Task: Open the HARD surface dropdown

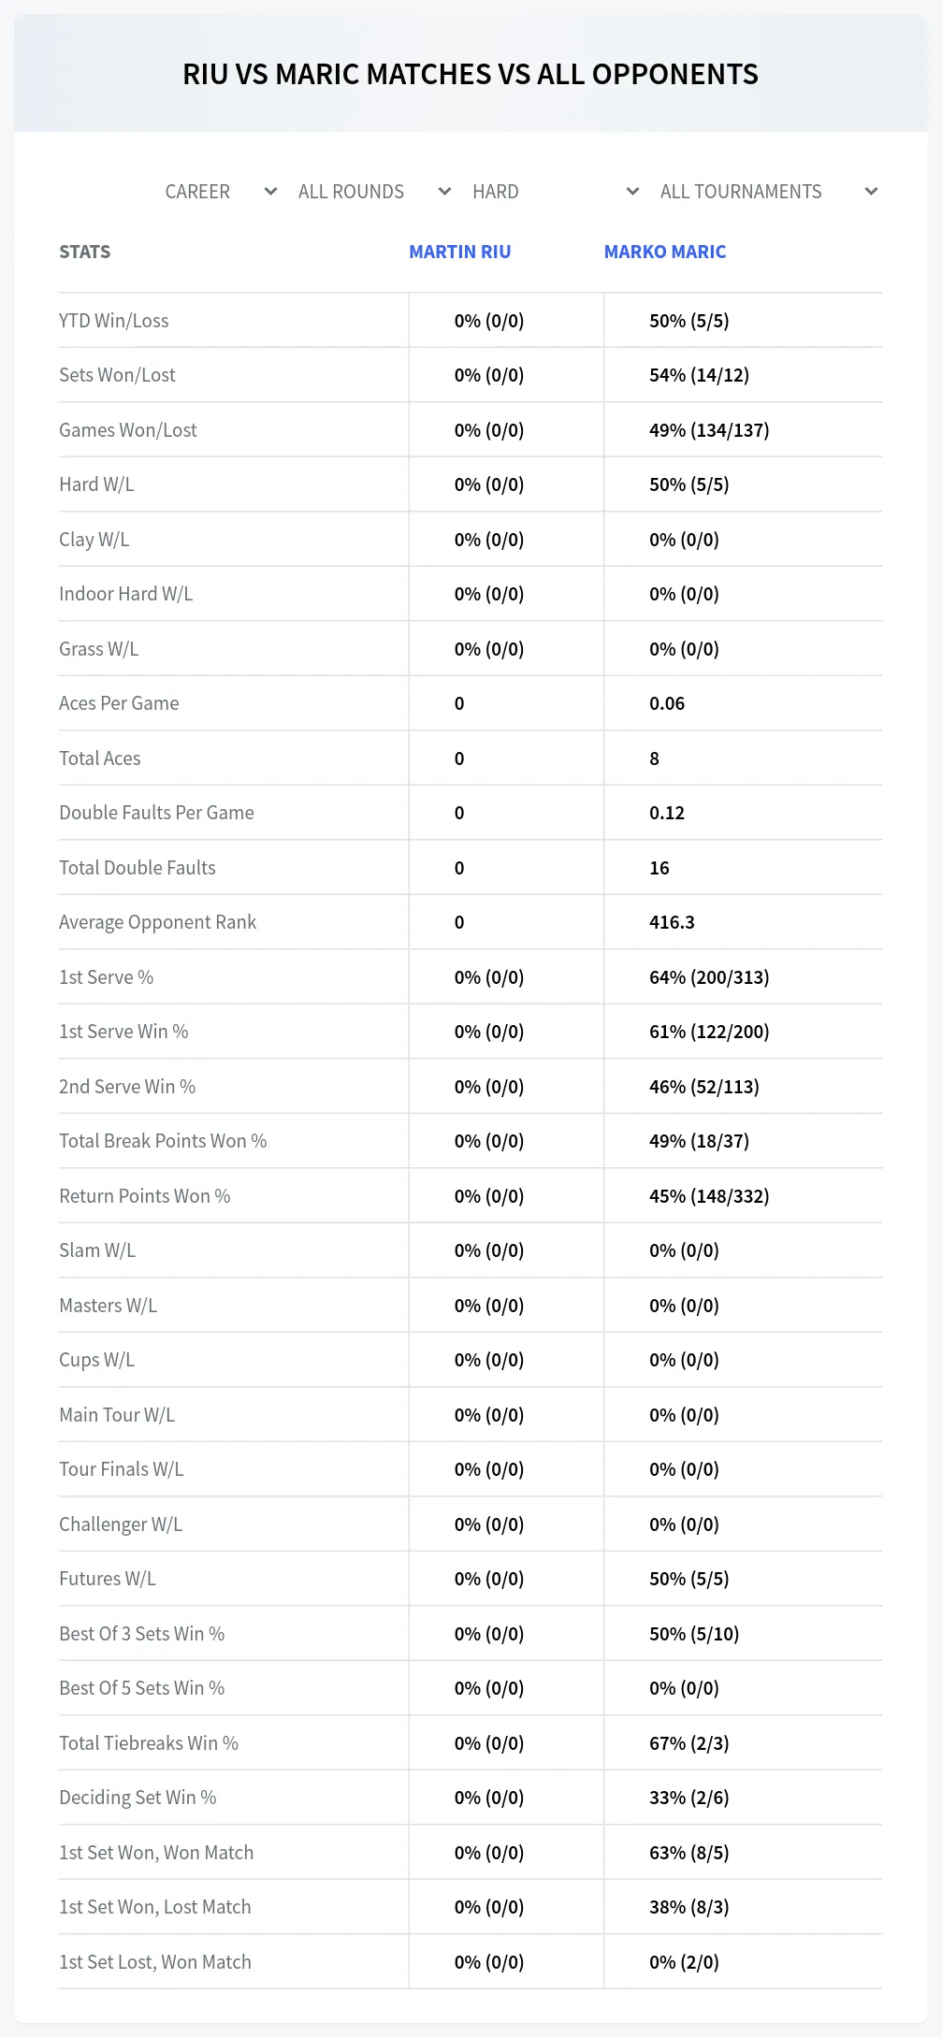Action: tap(556, 192)
